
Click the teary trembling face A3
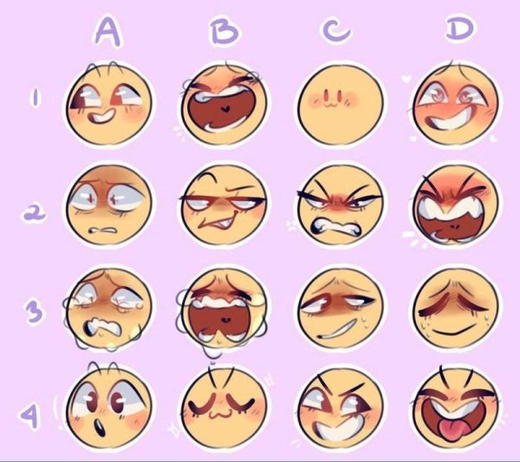point(107,309)
